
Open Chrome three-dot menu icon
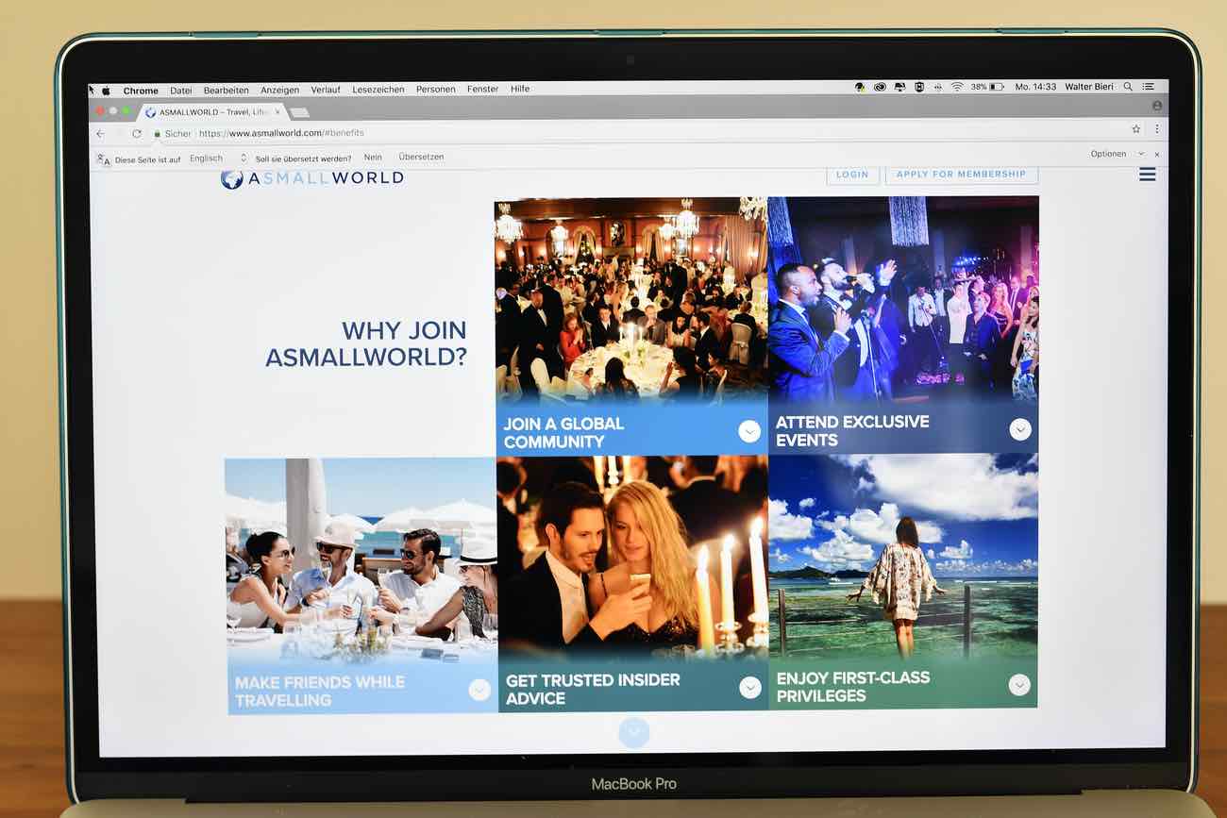(1156, 129)
